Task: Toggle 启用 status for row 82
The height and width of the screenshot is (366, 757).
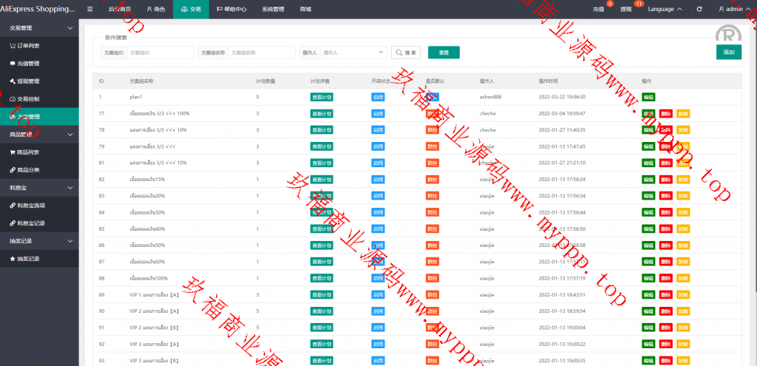Action: (378, 179)
